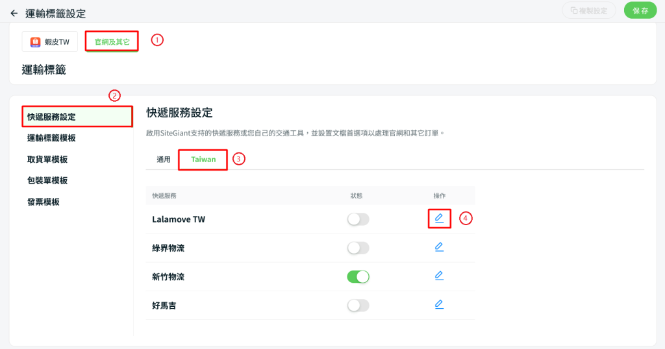This screenshot has height=349, width=665.
Task: Open 發票模板 sidebar entry
Action: [44, 202]
